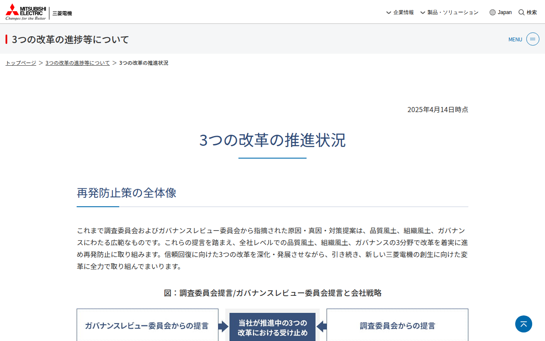Click the 三菱電機 wordmark in the header
Image resolution: width=545 pixels, height=341 pixels.
pos(62,13)
